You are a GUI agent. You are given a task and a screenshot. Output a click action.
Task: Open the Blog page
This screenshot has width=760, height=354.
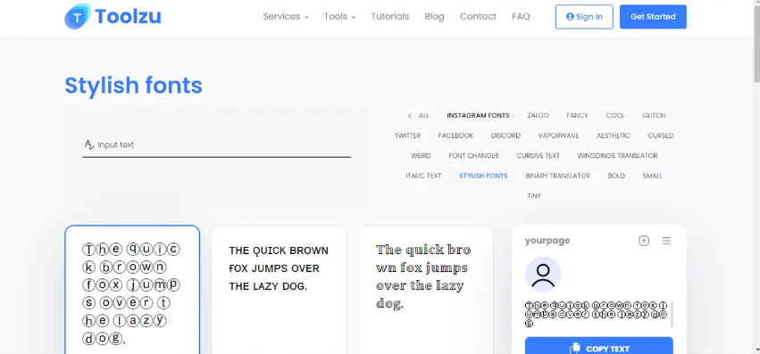[x=434, y=16]
